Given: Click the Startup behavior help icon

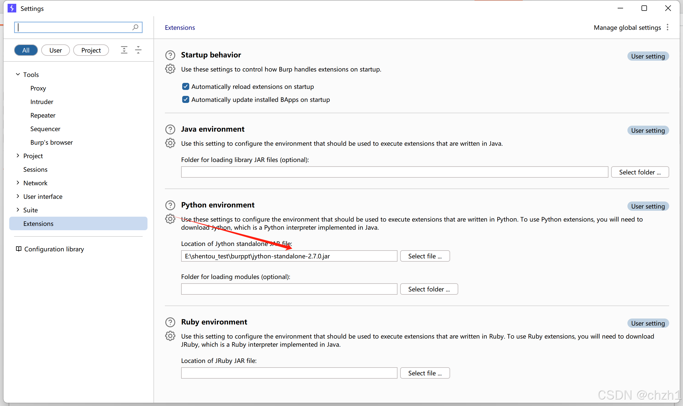Looking at the screenshot, I should point(170,55).
